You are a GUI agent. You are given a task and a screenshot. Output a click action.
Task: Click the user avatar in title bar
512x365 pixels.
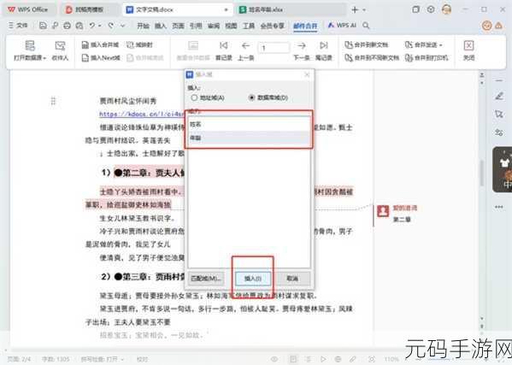447,9
